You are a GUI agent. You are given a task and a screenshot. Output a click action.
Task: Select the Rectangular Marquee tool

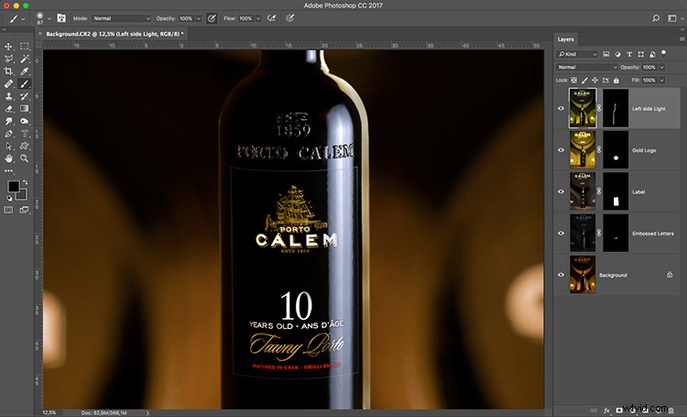coord(24,46)
